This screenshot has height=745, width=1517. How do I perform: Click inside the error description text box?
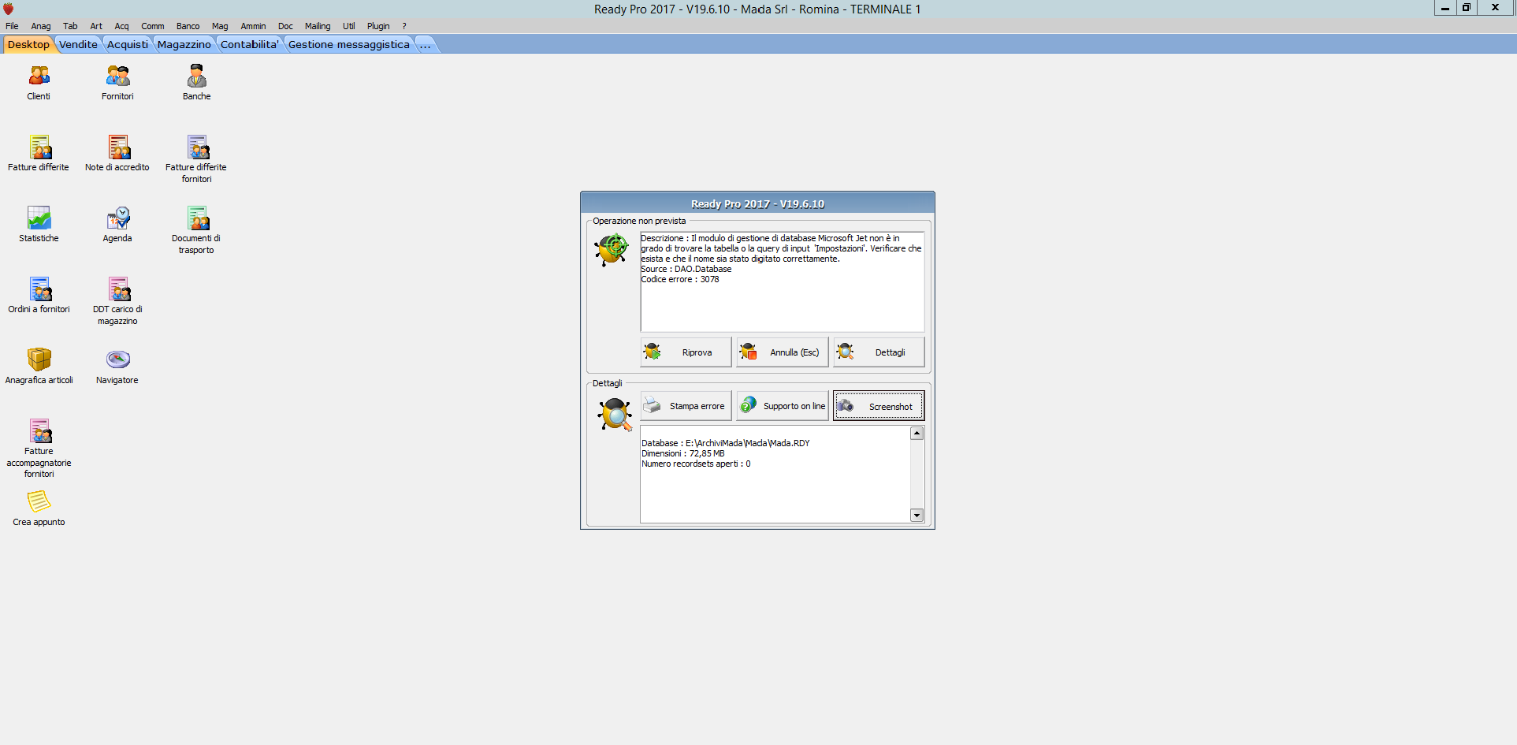782,281
